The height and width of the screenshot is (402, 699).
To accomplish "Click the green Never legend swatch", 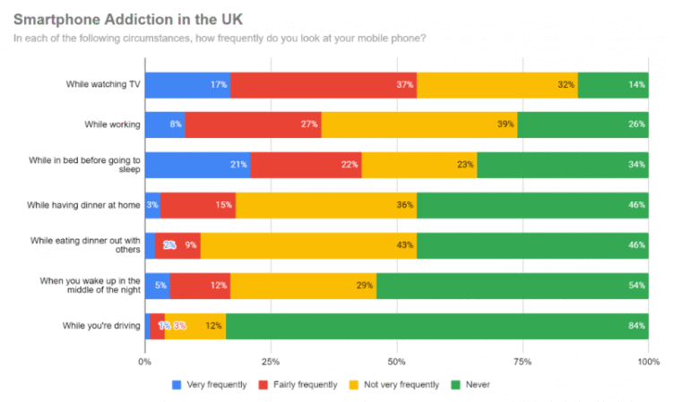I will coord(455,385).
